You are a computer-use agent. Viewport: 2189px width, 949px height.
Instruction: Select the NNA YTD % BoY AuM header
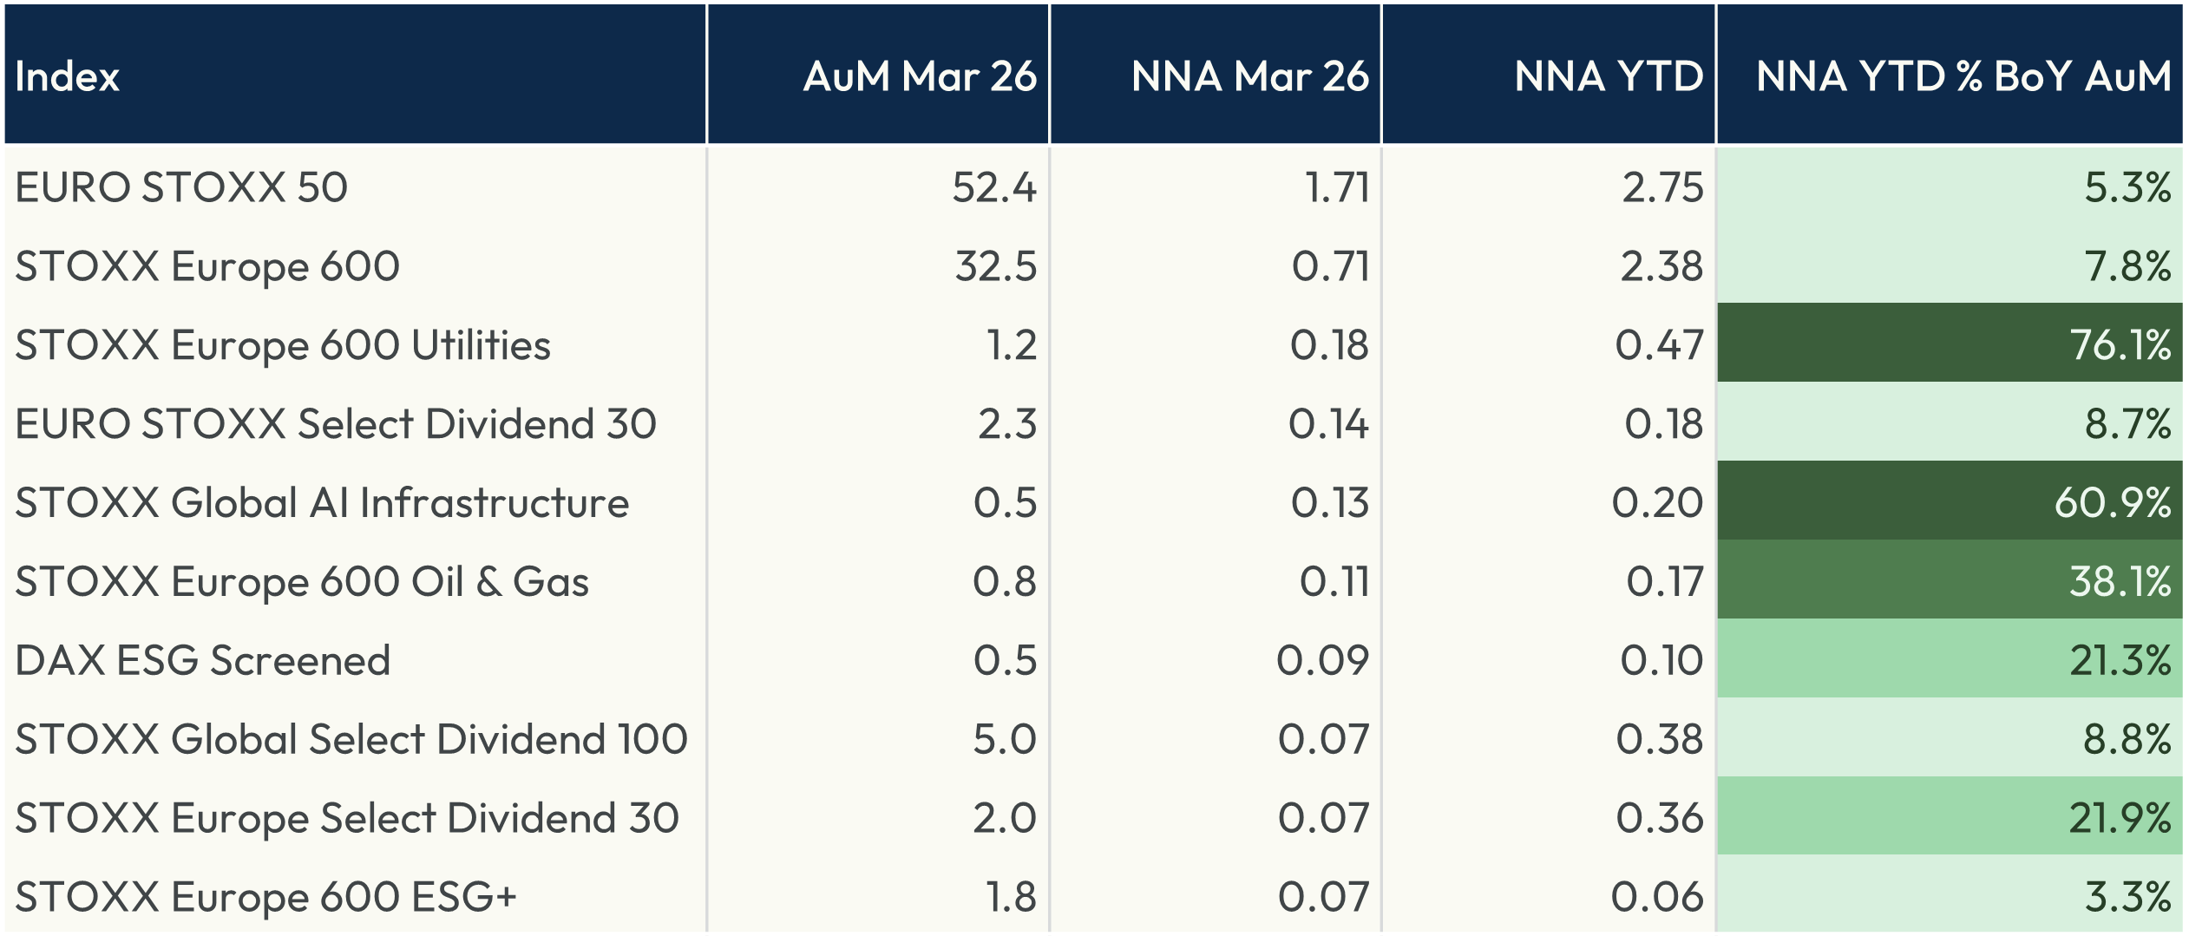[x=1963, y=76]
